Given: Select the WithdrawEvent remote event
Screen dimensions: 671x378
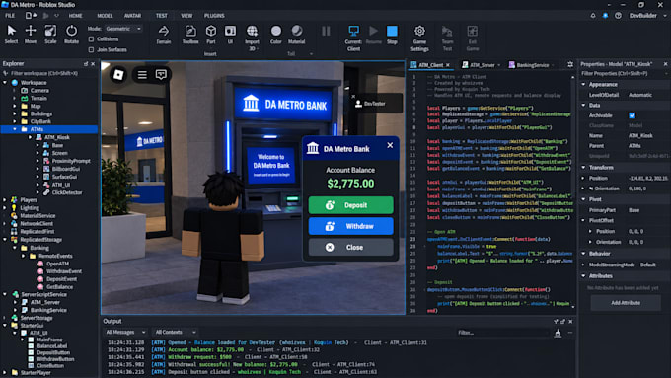Looking at the screenshot, I should coord(64,271).
